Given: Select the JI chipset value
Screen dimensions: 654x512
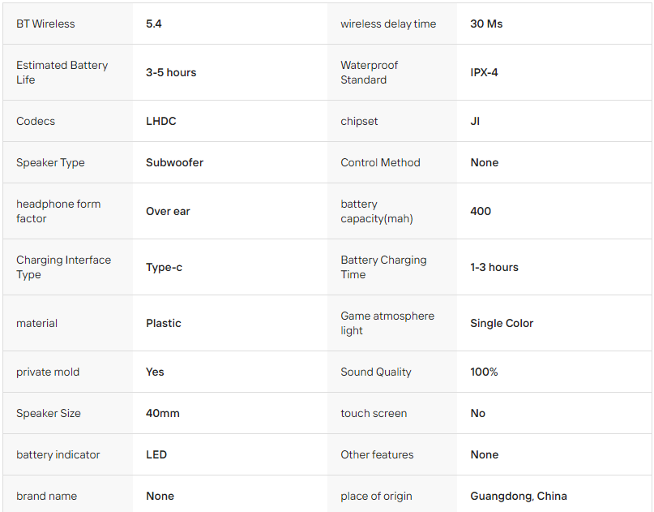Looking at the screenshot, I should pos(475,121).
